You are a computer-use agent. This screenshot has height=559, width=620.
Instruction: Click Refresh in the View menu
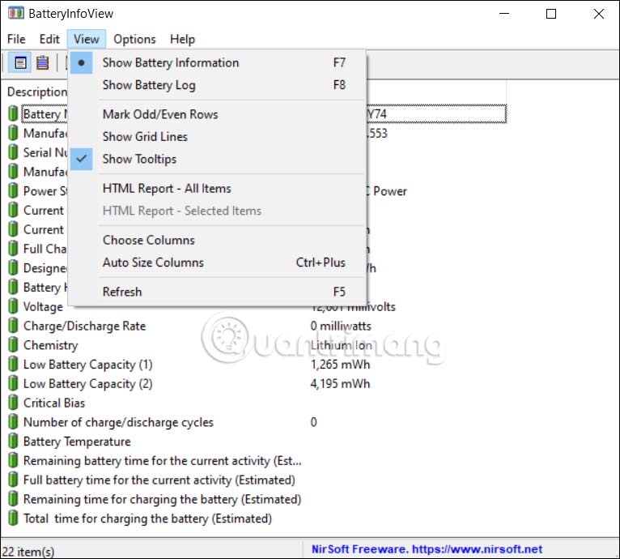[x=217, y=292]
